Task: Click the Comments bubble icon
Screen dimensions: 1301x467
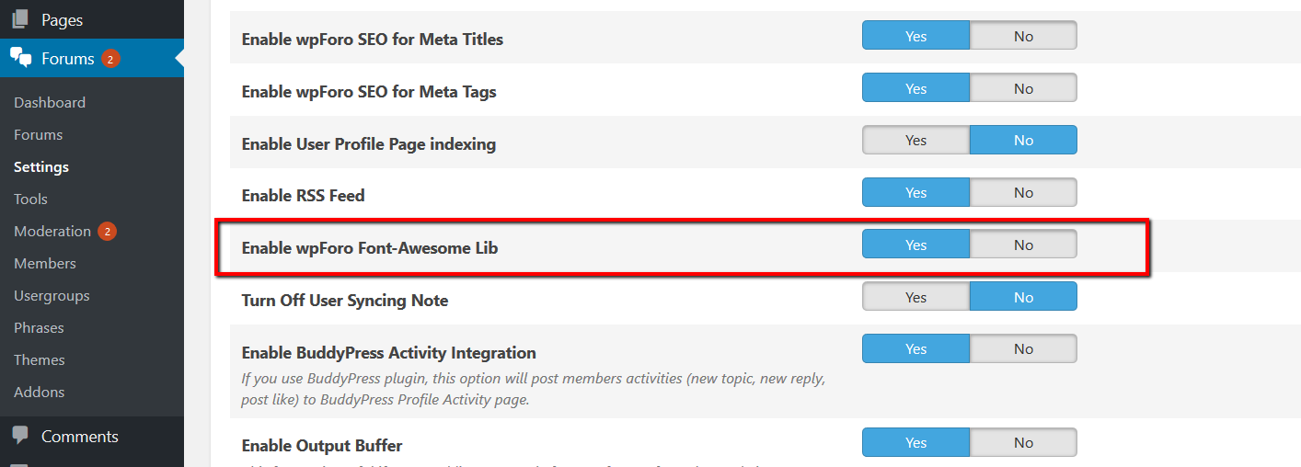Action: [20, 437]
